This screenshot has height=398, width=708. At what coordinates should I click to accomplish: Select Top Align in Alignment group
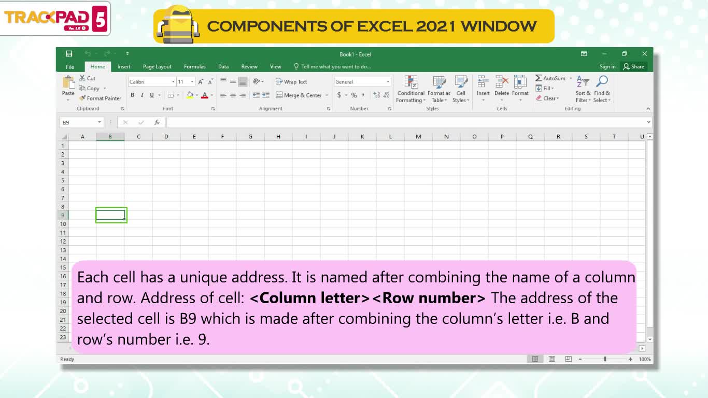click(223, 81)
